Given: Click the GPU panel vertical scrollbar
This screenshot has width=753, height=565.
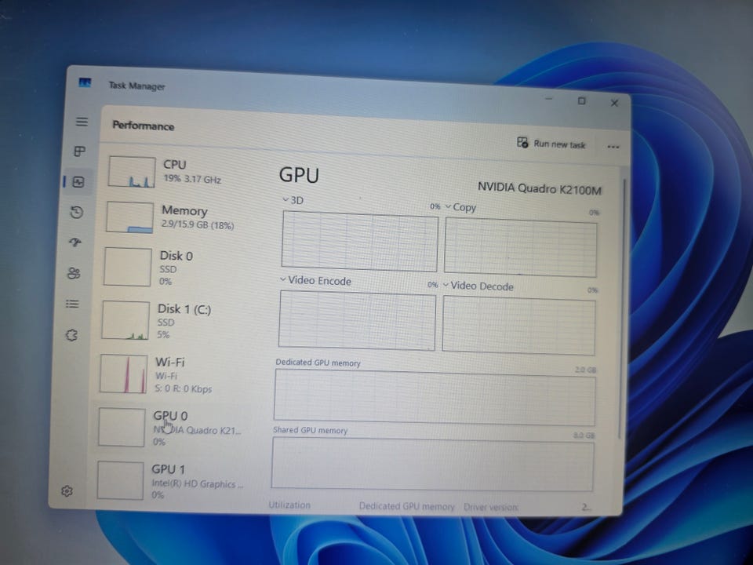Looking at the screenshot, I should (622, 308).
